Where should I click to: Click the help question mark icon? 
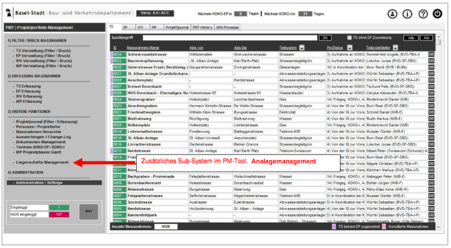pyautogui.click(x=423, y=14)
